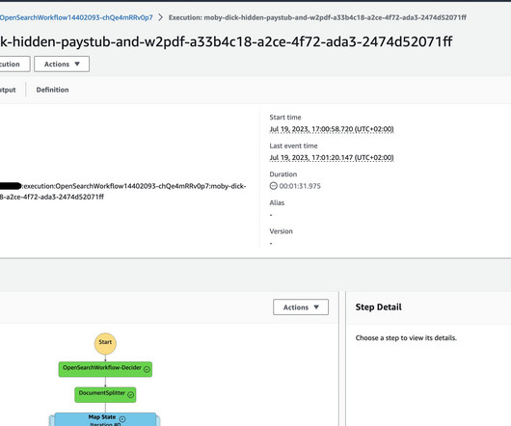Select the Start node in the graph

pos(105,343)
